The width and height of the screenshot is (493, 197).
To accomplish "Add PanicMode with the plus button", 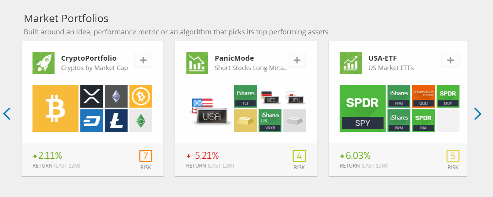I will click(297, 60).
